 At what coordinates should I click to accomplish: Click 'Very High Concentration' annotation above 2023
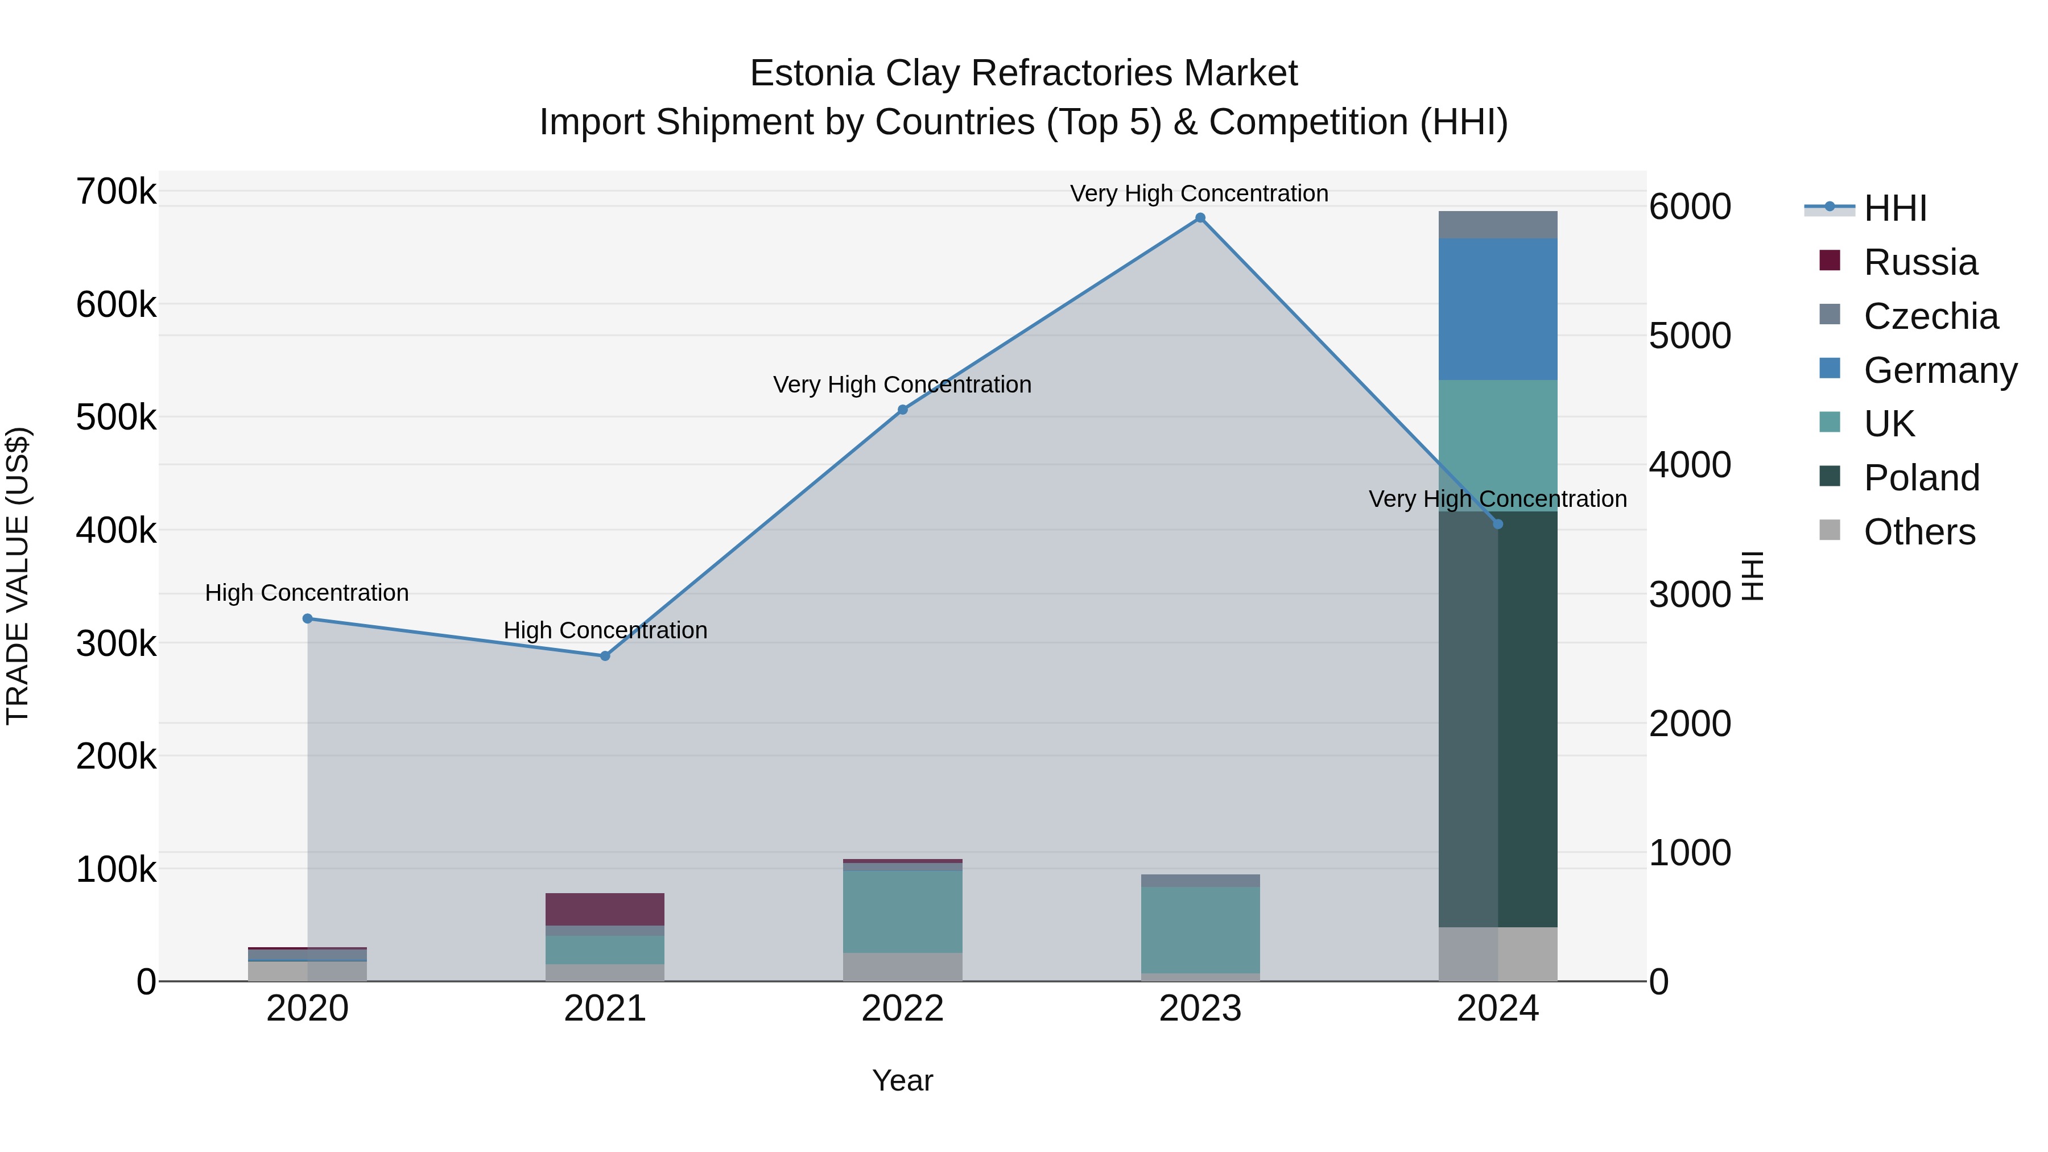point(1200,193)
